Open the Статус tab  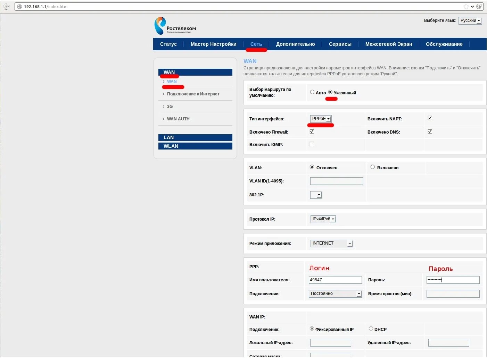[168, 44]
